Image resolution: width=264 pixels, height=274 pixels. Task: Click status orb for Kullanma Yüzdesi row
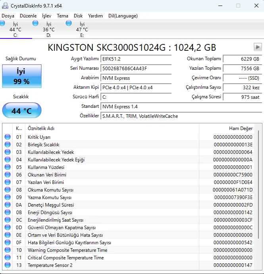pos(8,167)
